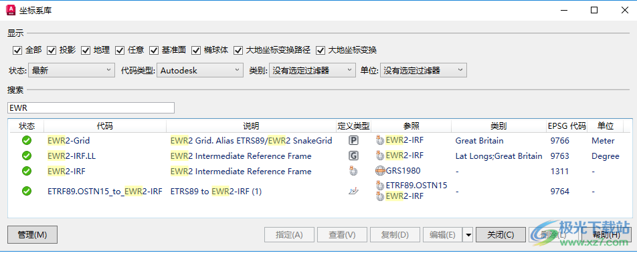Click the green status icon in the GRS1980 row

point(27,171)
